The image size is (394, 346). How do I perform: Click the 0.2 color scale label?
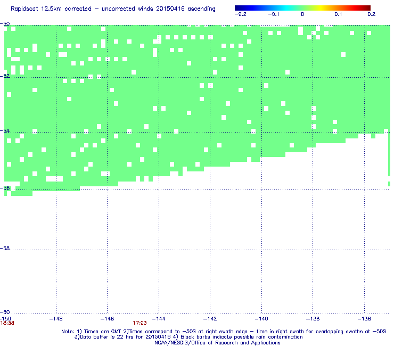pyautogui.click(x=372, y=14)
